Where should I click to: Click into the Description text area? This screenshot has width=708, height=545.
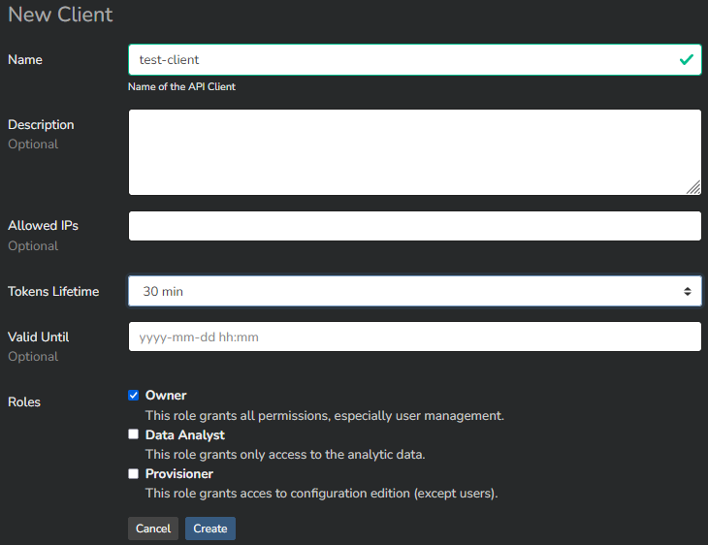click(x=414, y=152)
